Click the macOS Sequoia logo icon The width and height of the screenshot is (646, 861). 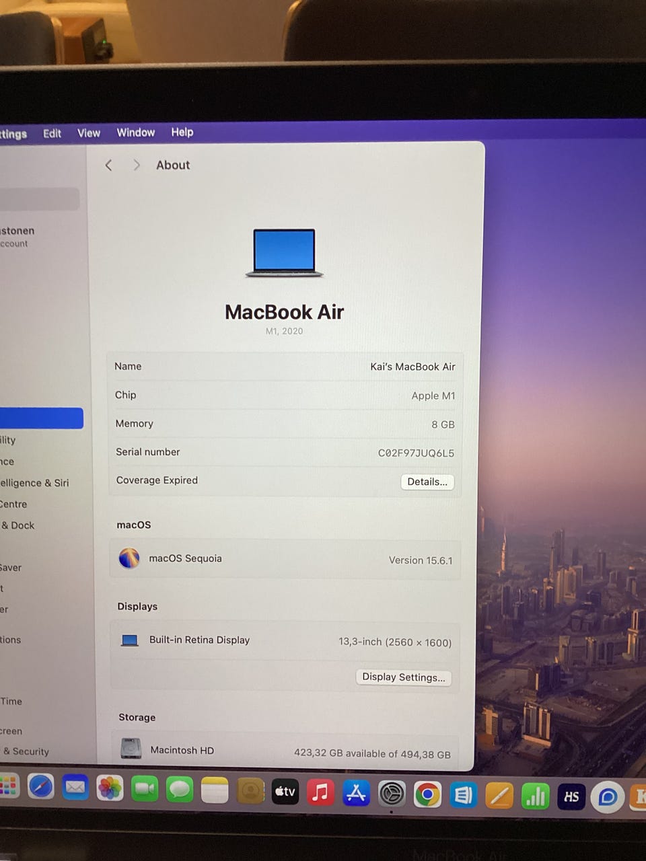(129, 558)
